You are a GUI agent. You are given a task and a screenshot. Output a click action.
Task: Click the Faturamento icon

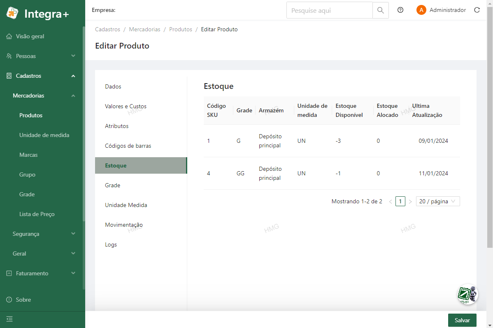click(x=9, y=273)
